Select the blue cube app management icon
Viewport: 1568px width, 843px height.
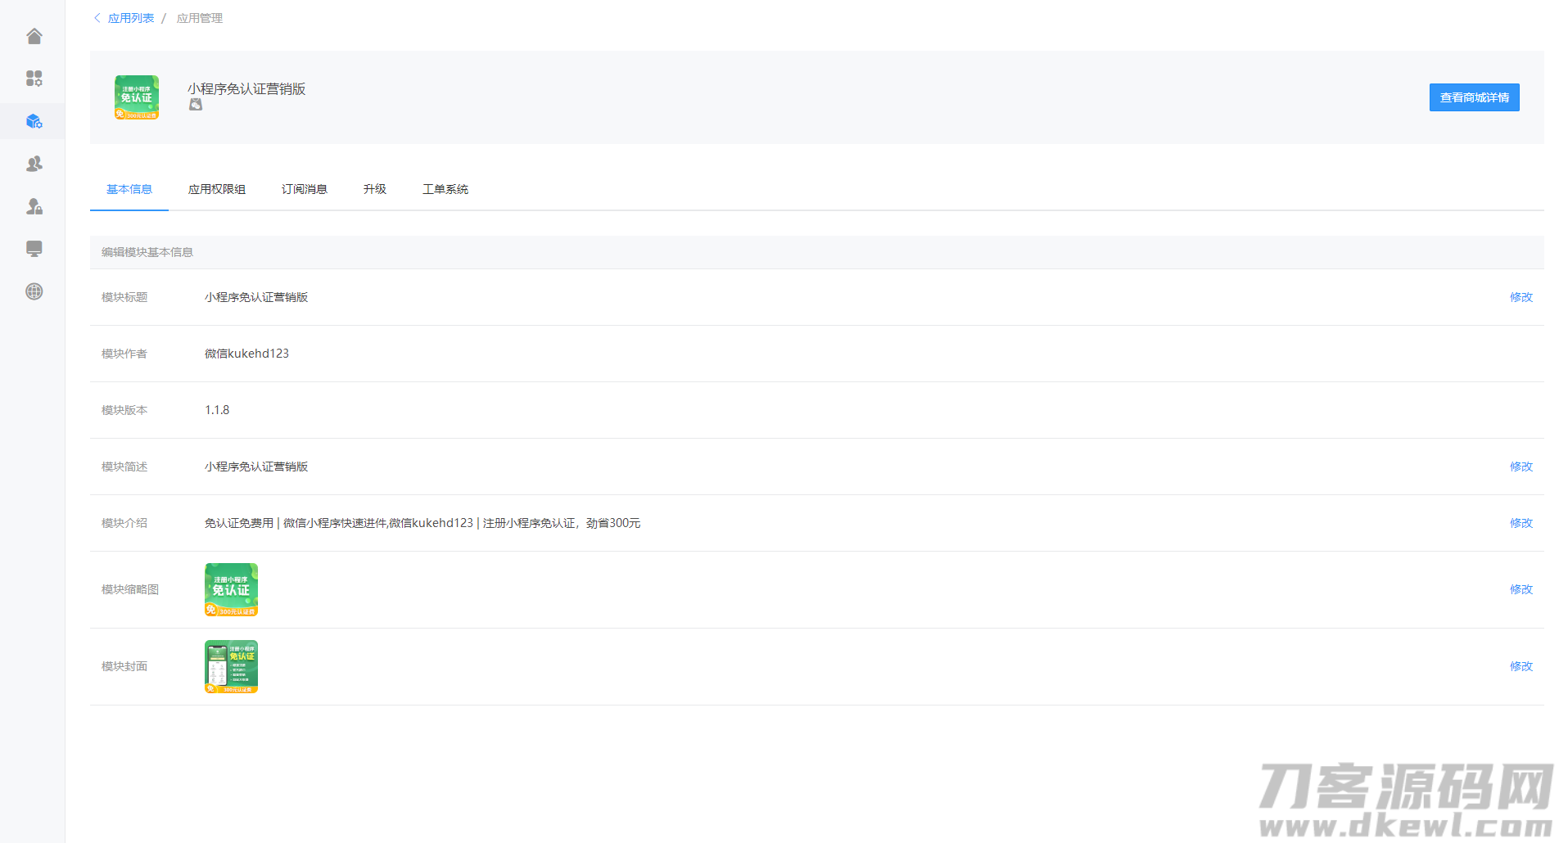34,121
